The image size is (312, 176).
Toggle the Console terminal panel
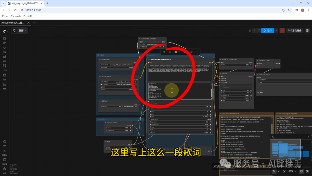coord(5,151)
